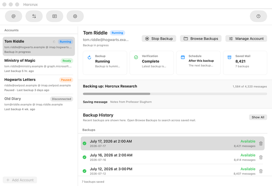Viewport: 272px width, 186px height.
Task: Select the July 12, 2026 at 3:00 PM backup
Action: pos(173,171)
